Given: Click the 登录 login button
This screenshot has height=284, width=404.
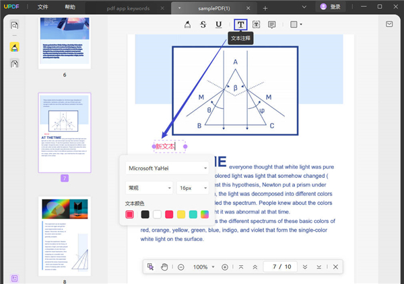Looking at the screenshot, I should (x=330, y=7).
